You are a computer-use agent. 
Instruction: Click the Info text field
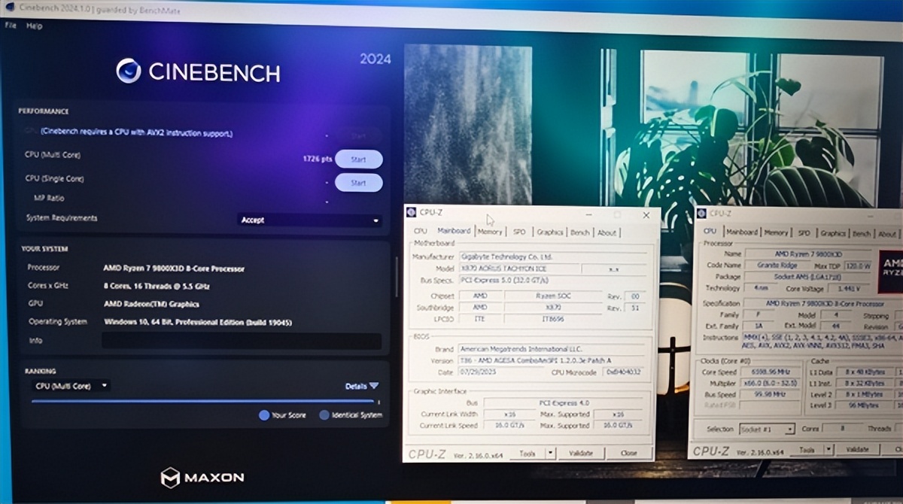point(242,341)
